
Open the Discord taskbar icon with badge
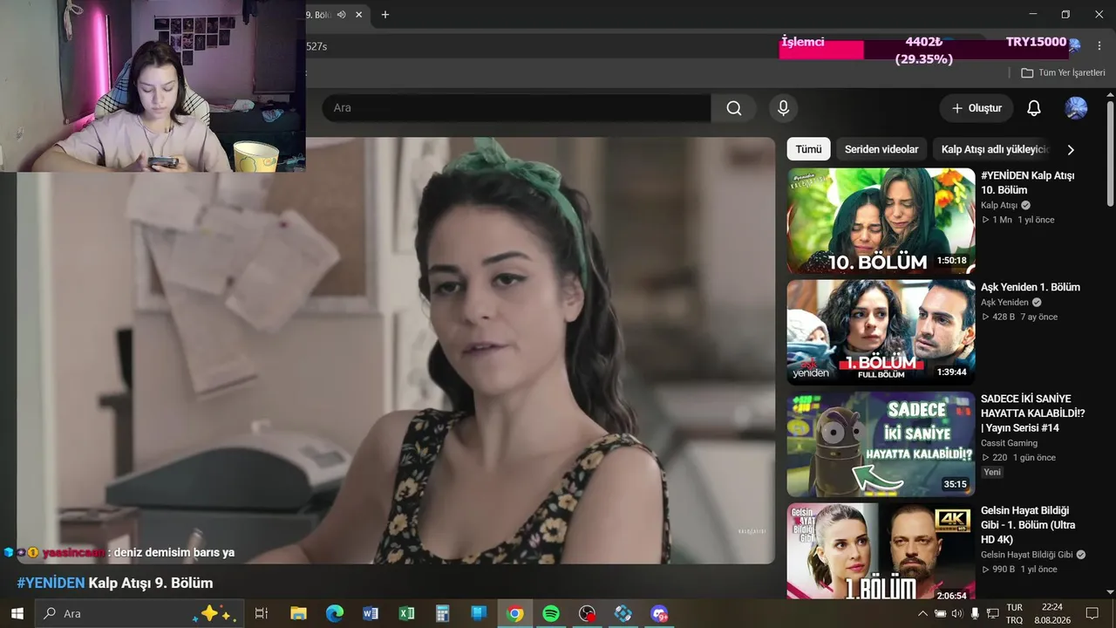pos(659,613)
